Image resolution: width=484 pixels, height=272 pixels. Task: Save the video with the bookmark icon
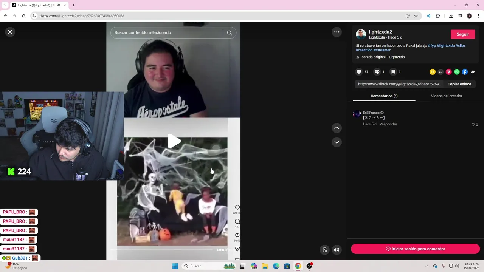pos(393,72)
